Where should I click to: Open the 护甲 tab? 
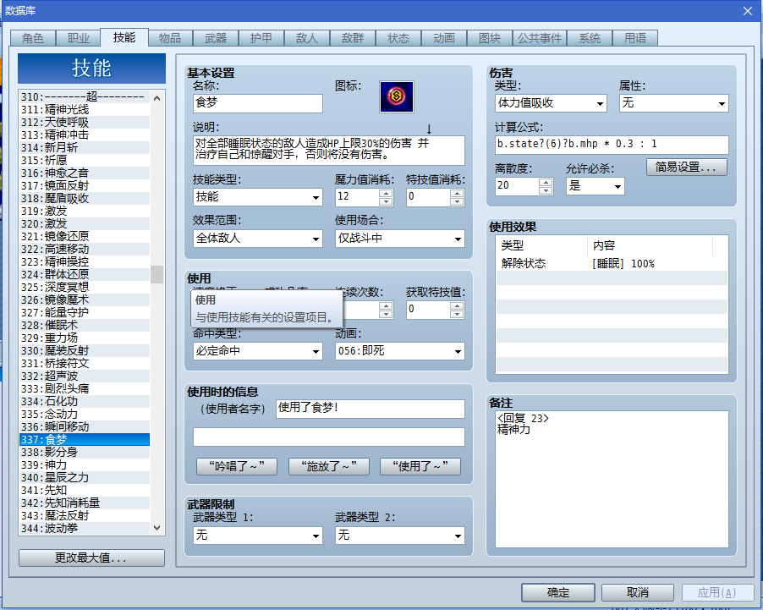point(261,38)
